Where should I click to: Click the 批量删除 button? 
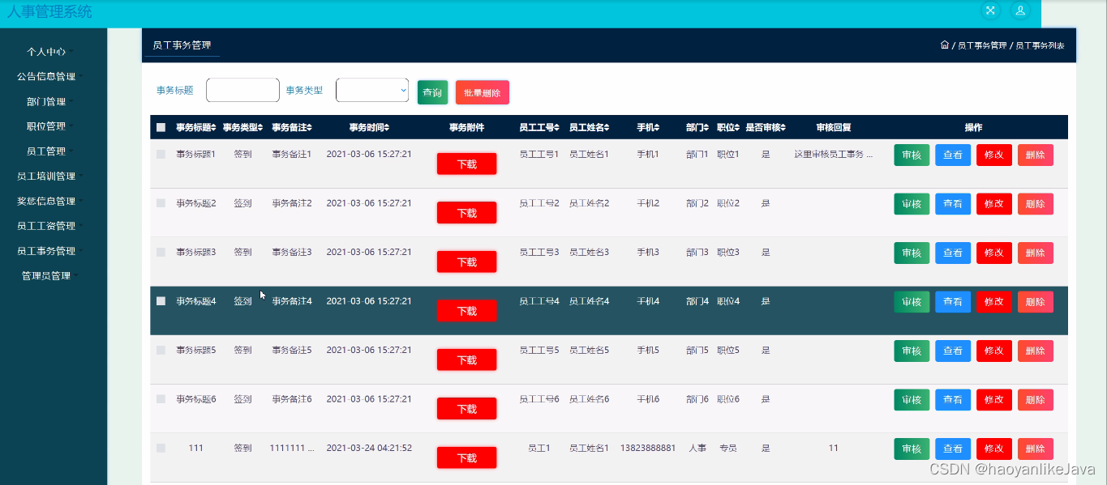tap(482, 92)
